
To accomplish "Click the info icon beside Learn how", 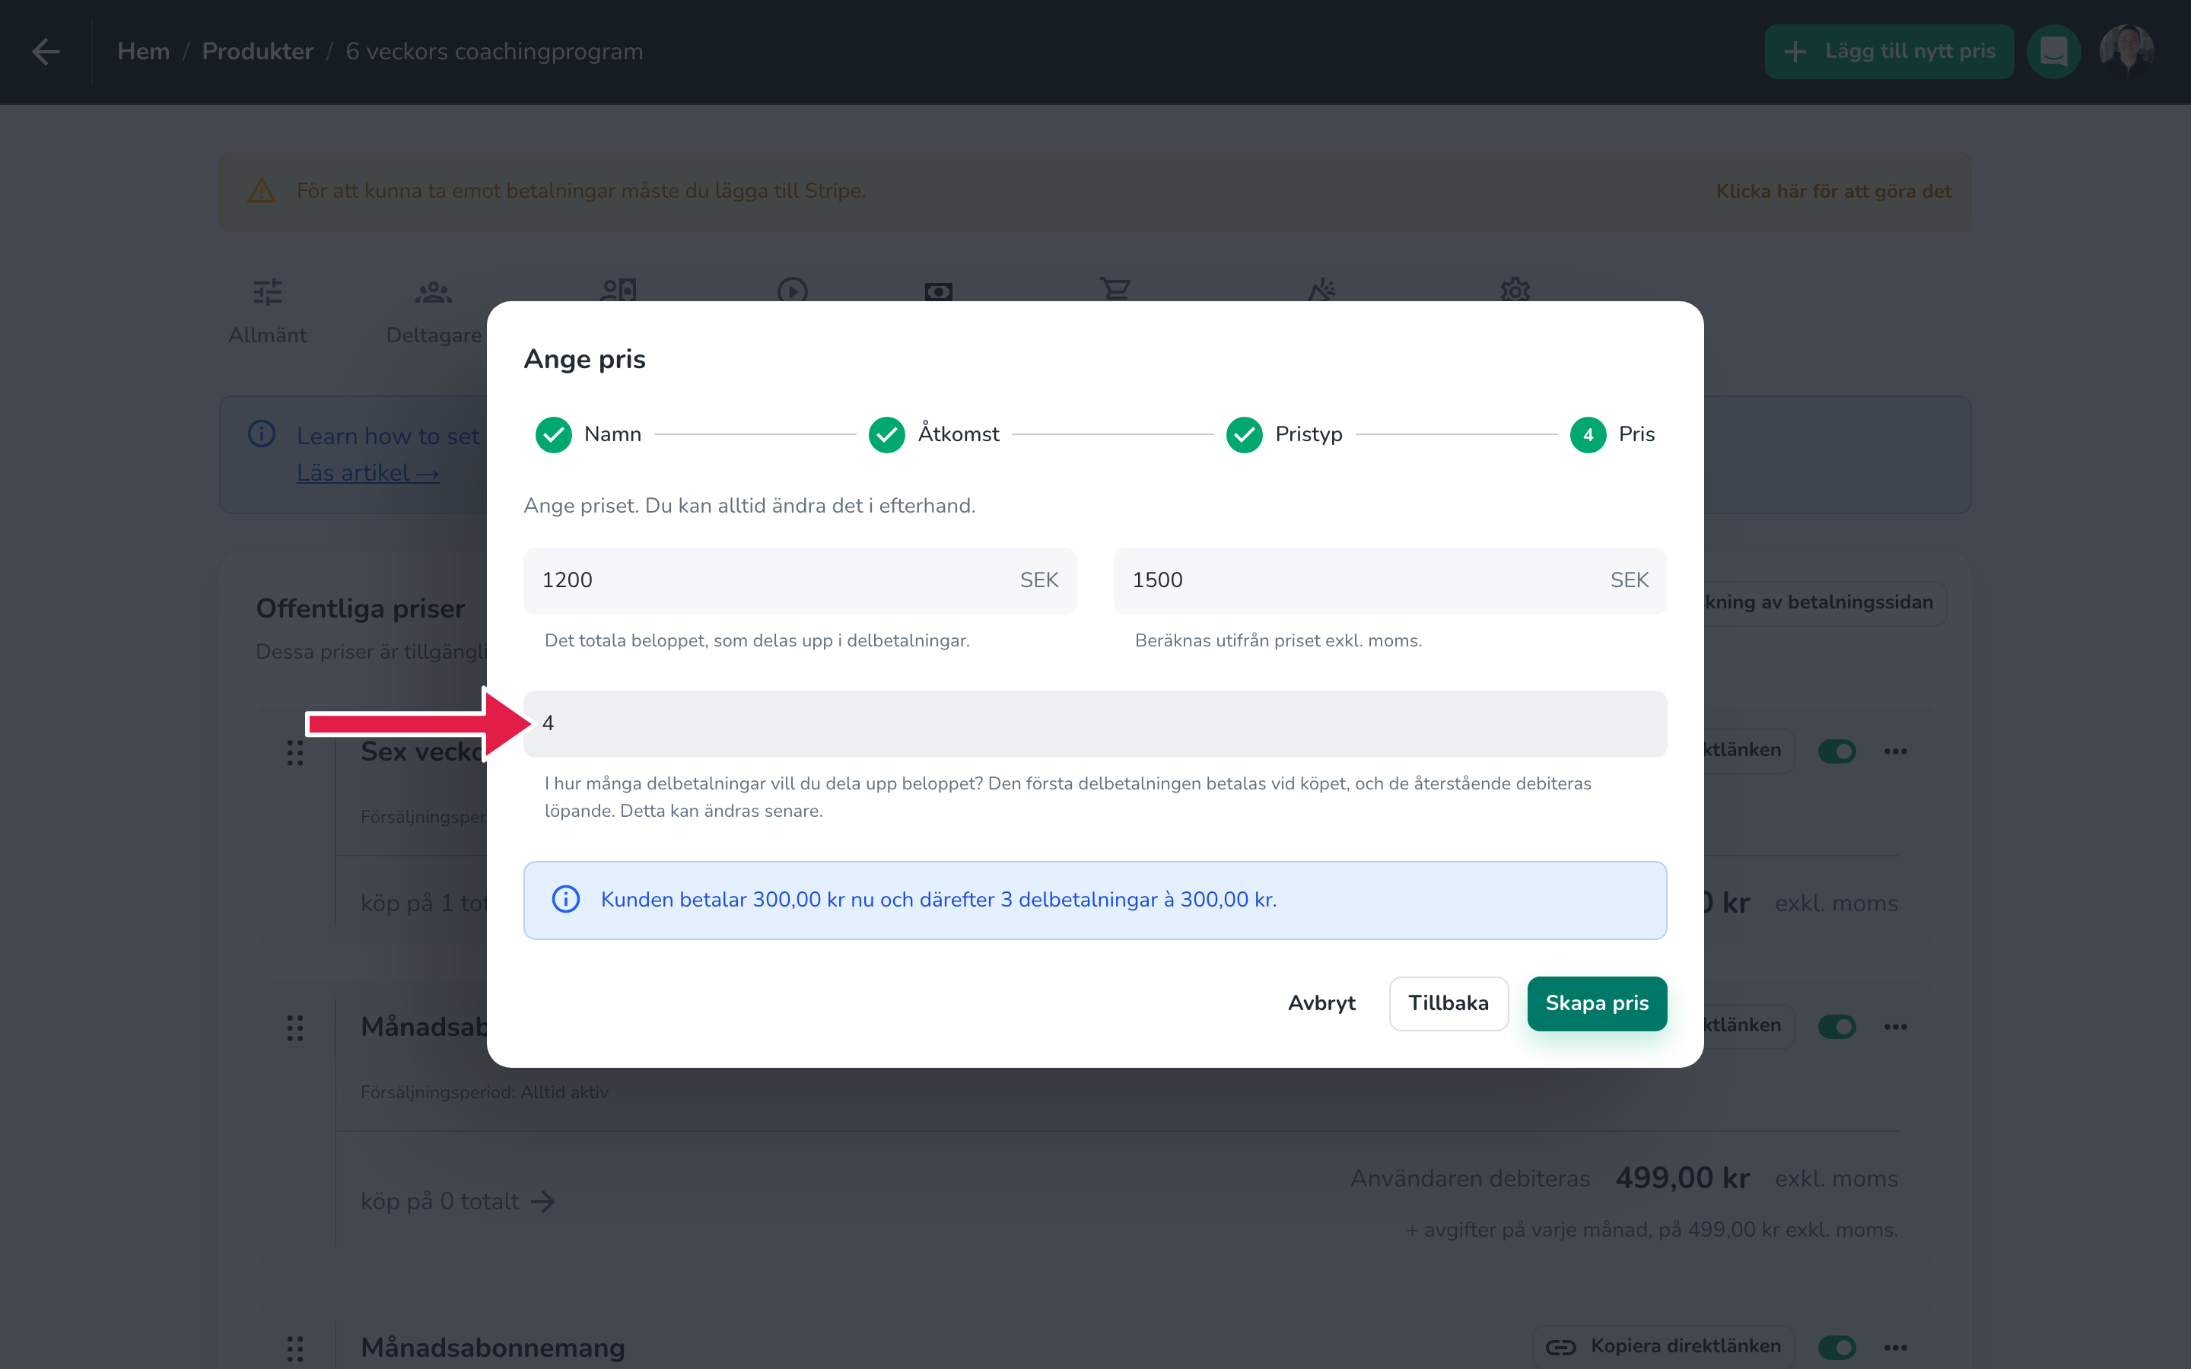I will (x=262, y=434).
